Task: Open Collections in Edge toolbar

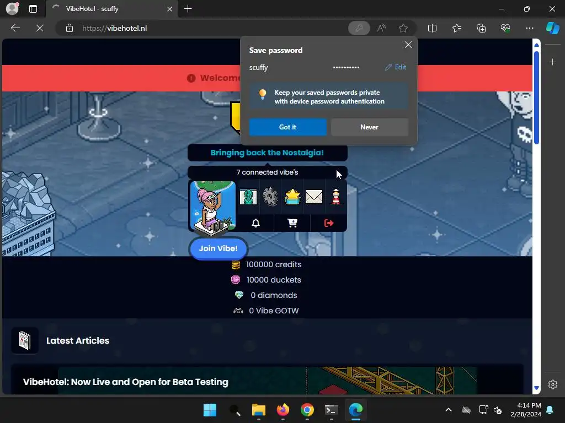Action: click(481, 28)
